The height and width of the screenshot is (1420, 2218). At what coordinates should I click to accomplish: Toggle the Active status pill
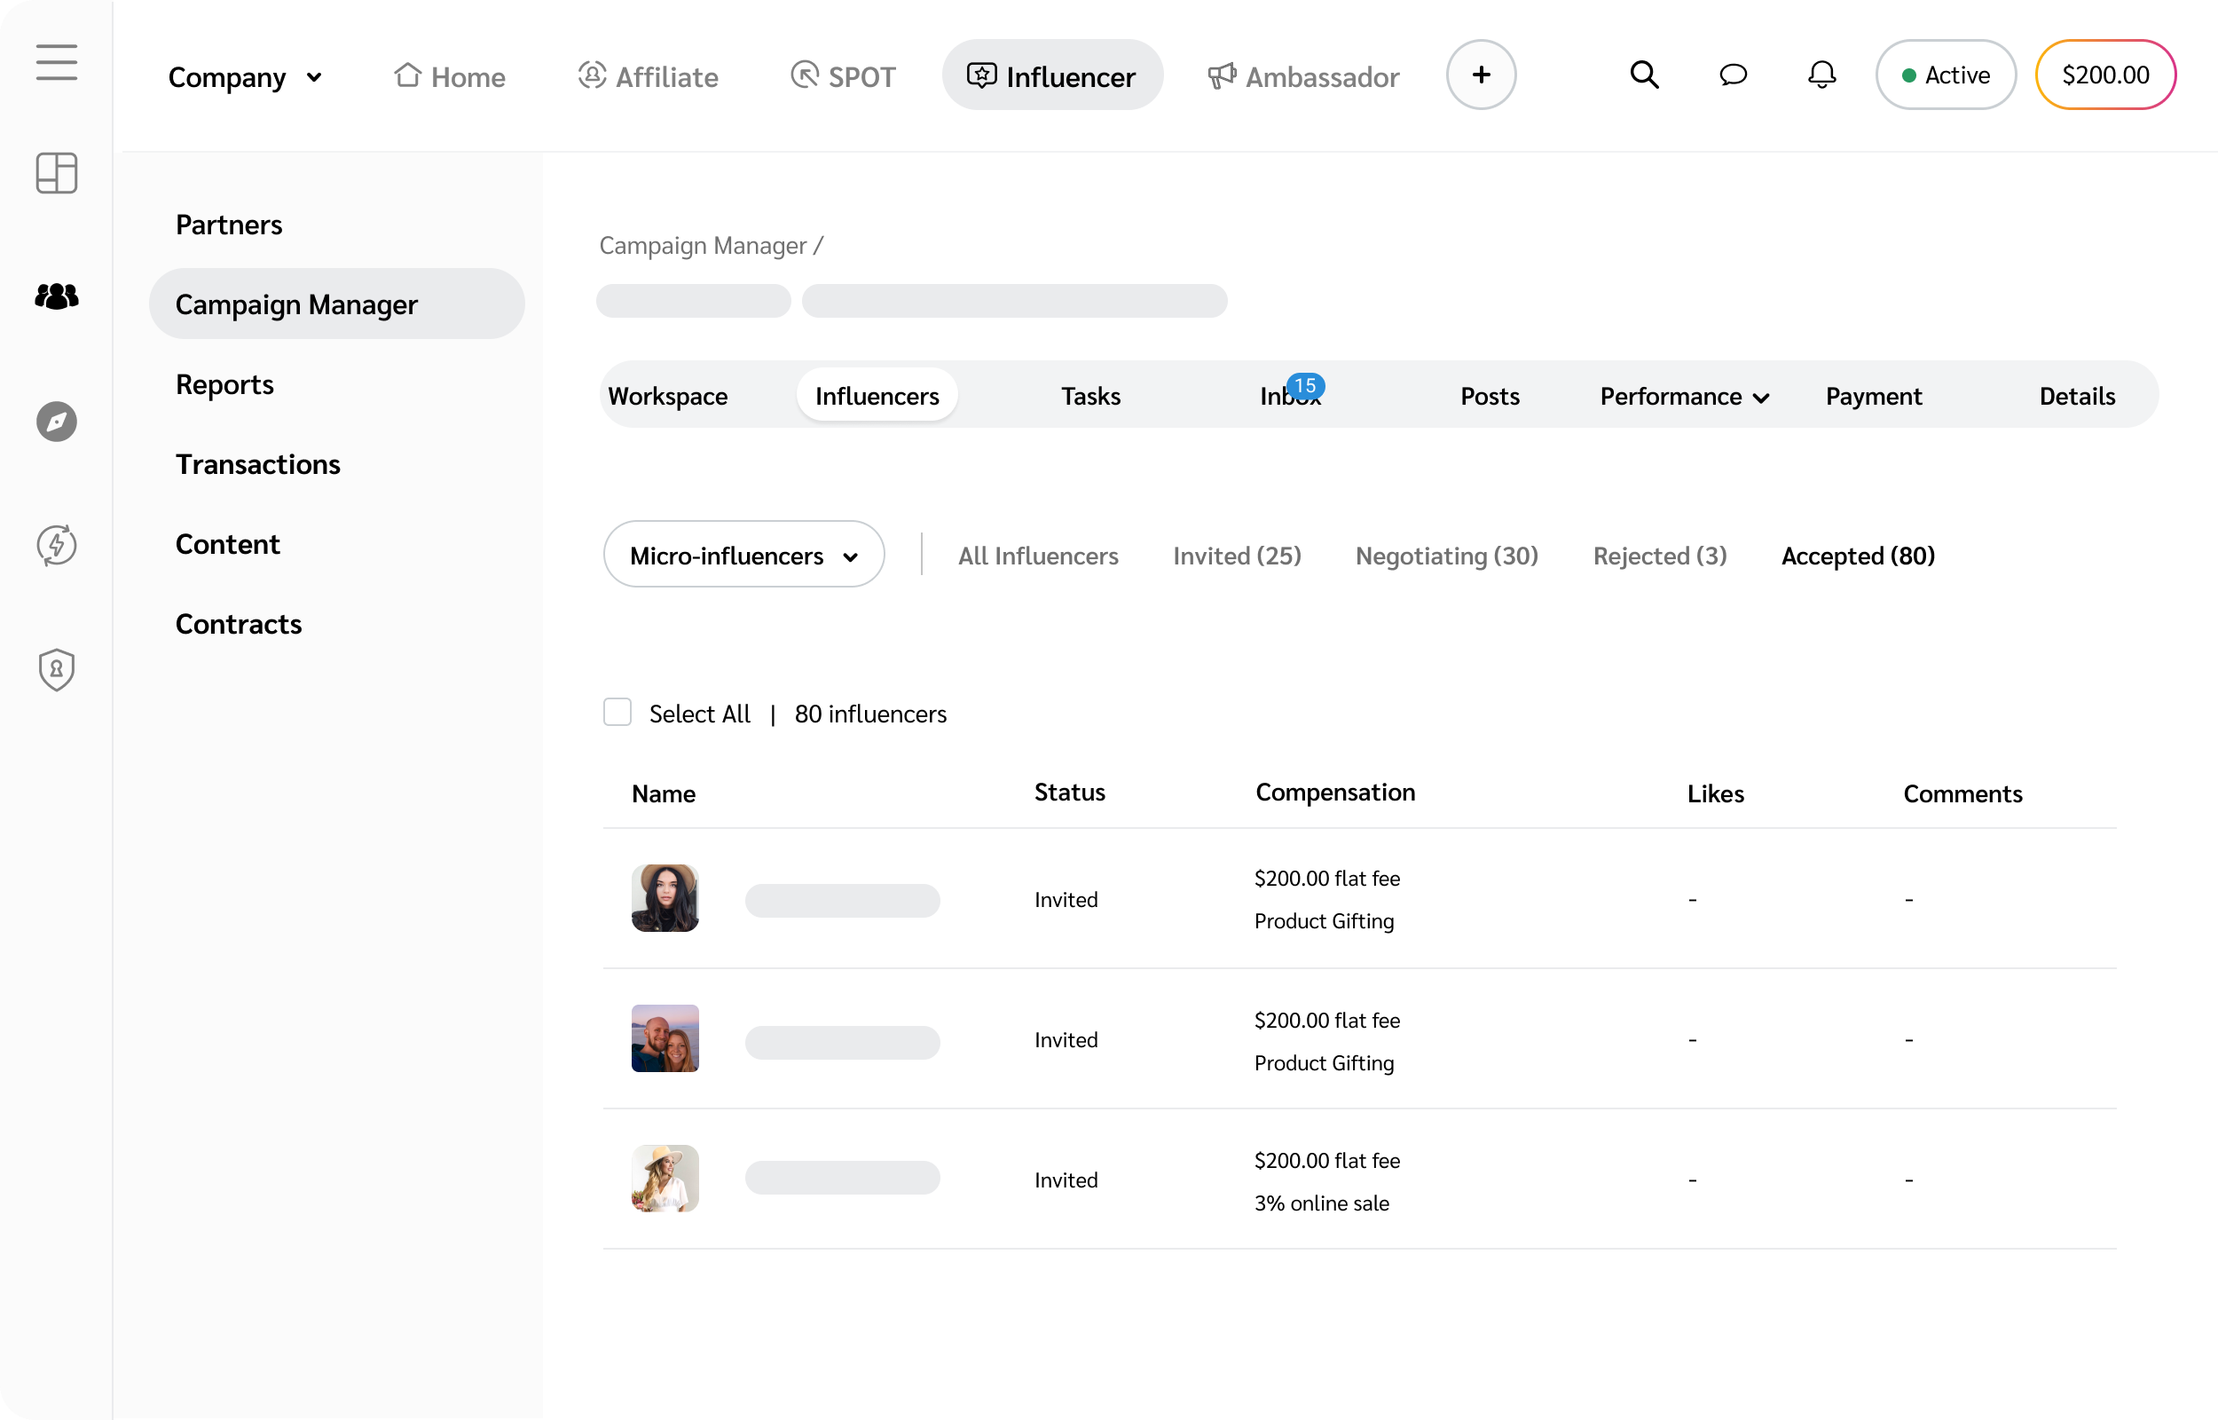tap(1946, 75)
